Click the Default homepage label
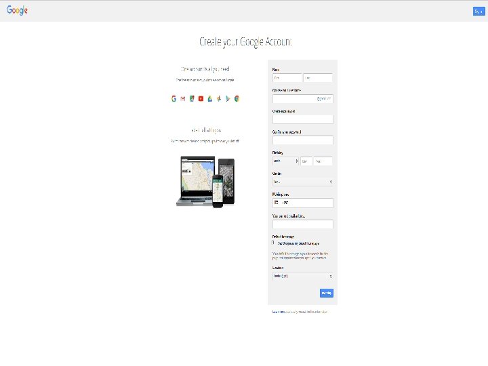The image size is (488, 366). (x=283, y=237)
